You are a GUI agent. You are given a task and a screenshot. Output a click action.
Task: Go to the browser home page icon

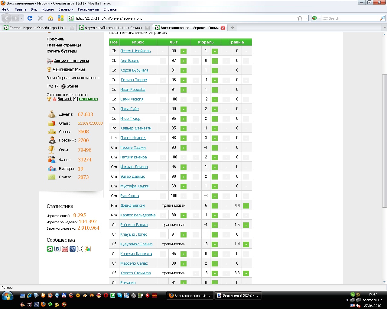pyautogui.click(x=50, y=18)
